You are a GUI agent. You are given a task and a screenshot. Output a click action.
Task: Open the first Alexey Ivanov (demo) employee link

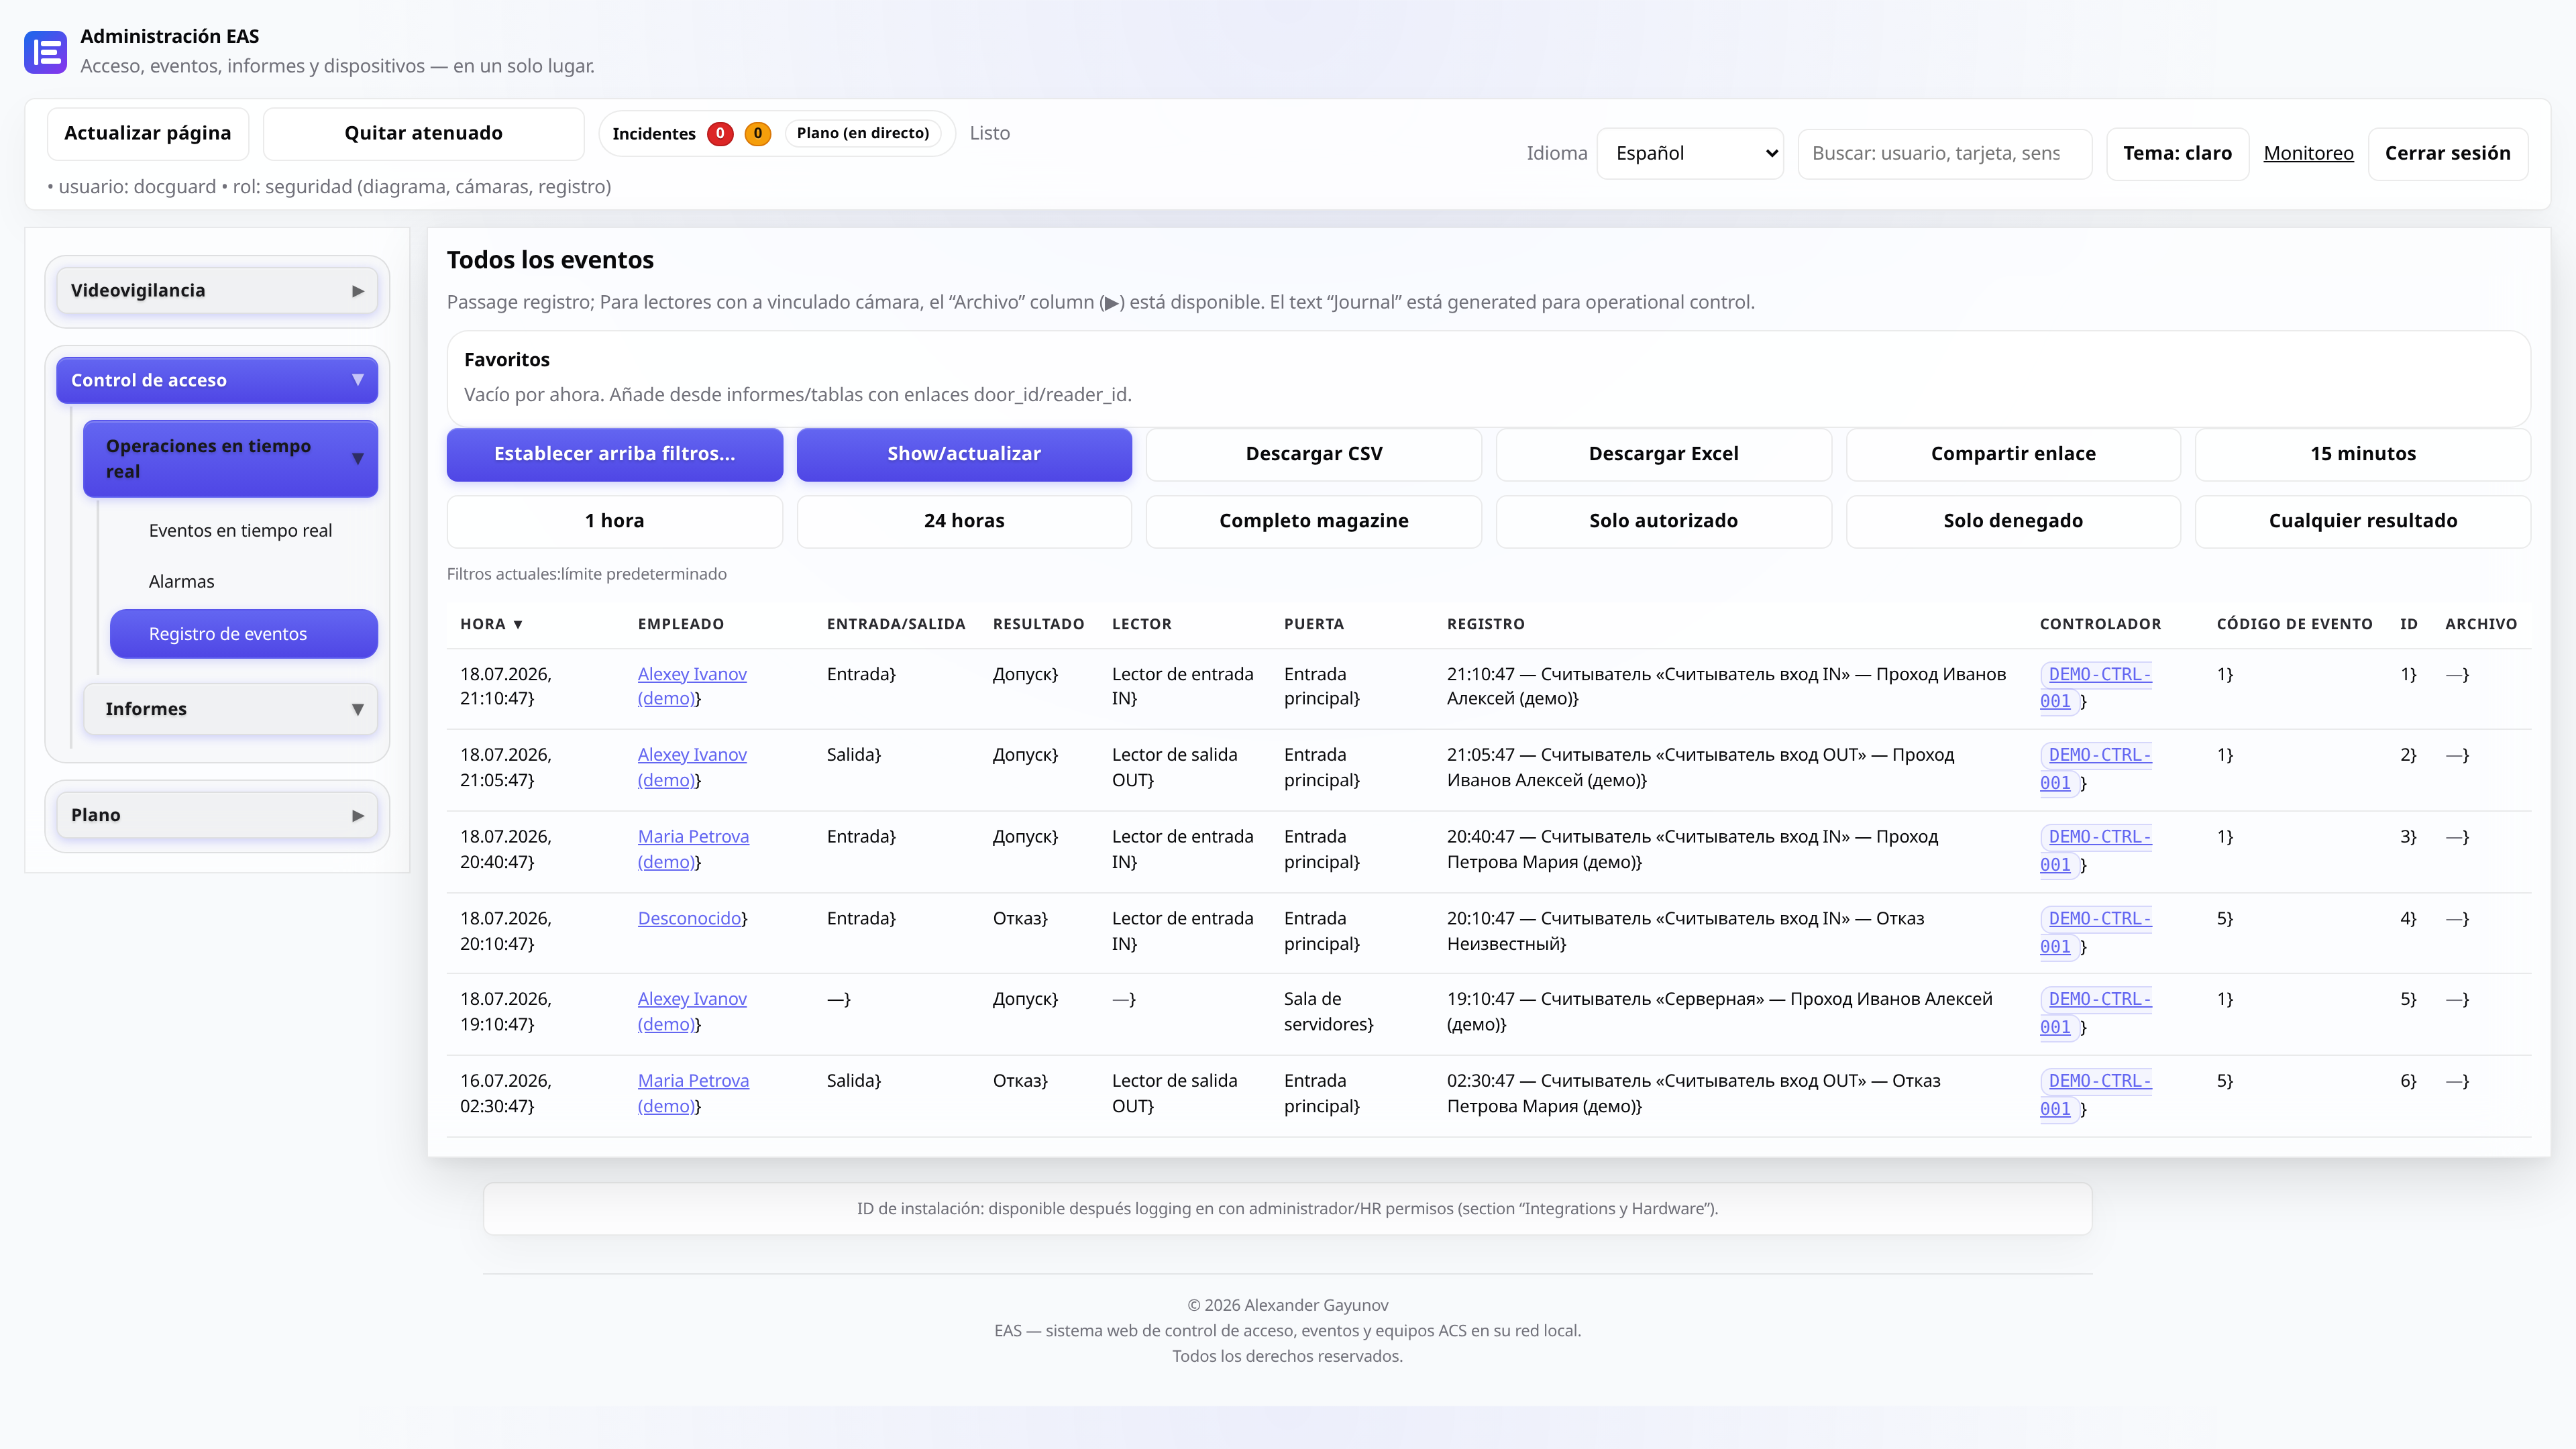(692, 686)
